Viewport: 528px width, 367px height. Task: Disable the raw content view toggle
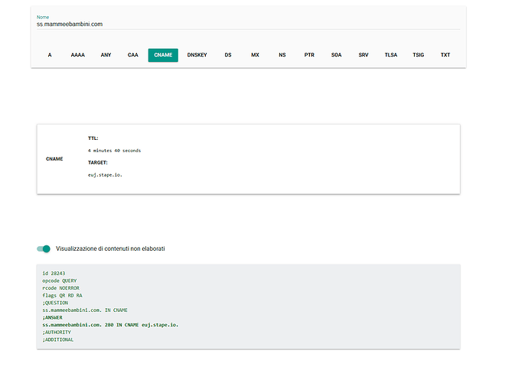(44, 248)
